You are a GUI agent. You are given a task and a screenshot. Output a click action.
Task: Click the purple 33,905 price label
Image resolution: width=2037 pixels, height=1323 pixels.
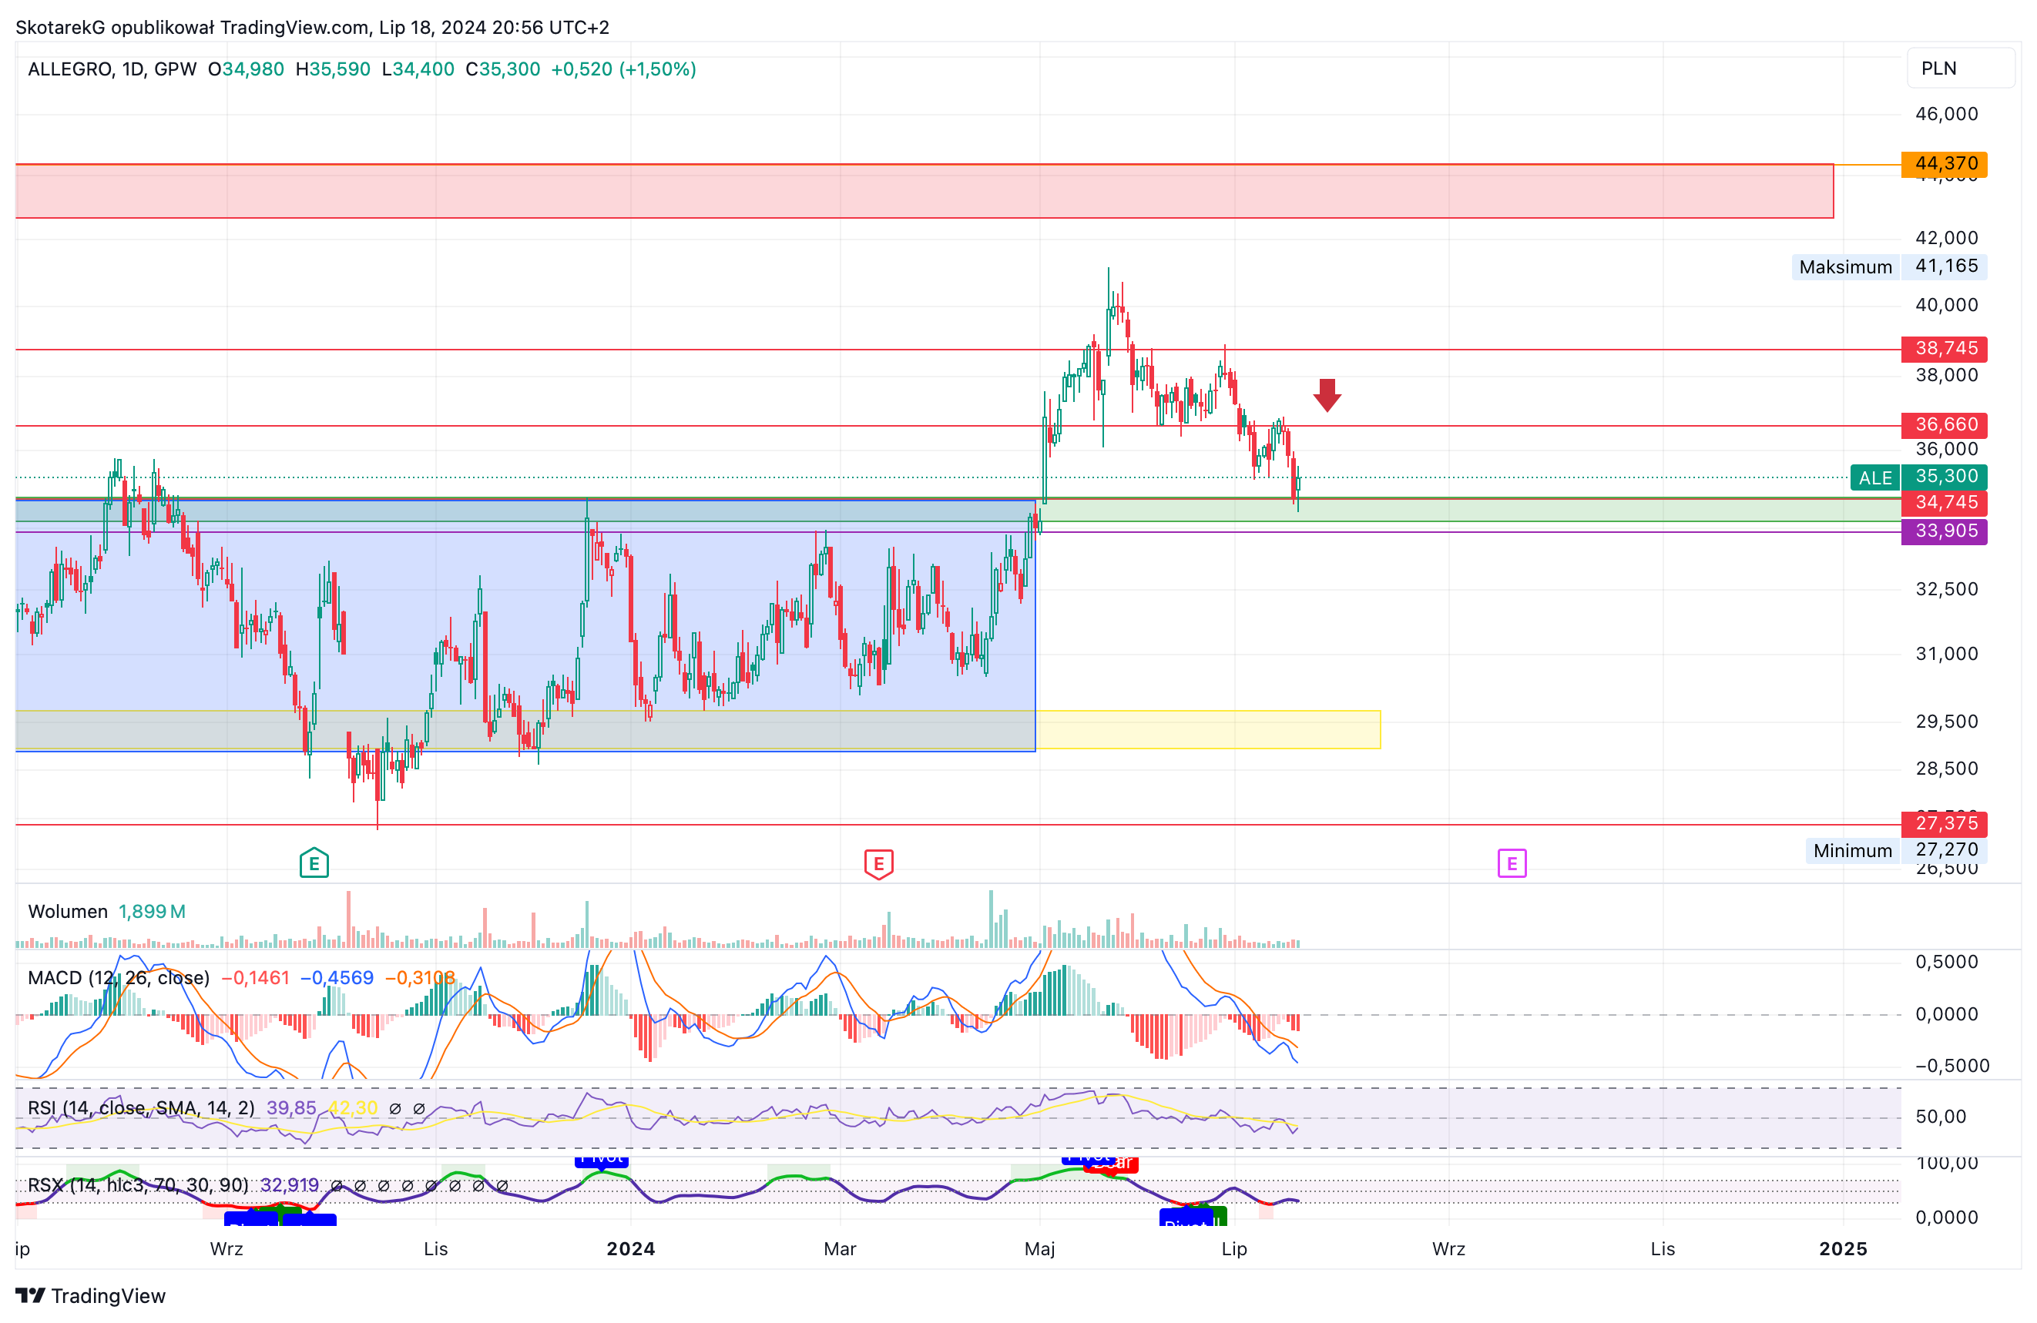pos(1944,531)
